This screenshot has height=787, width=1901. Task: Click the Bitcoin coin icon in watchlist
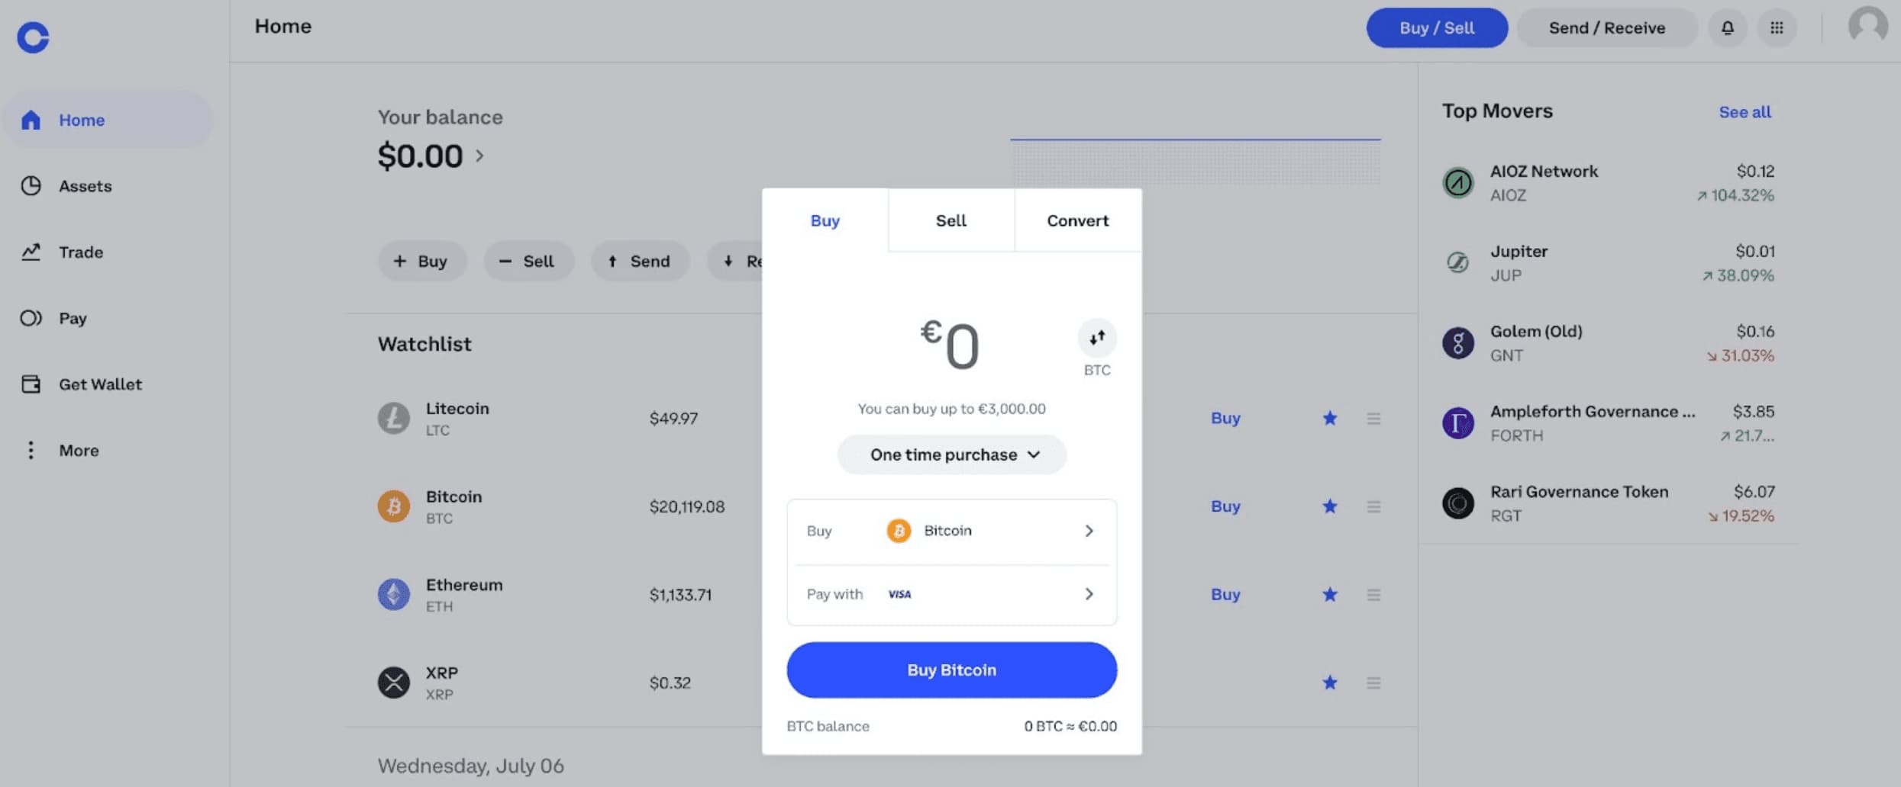click(x=394, y=506)
